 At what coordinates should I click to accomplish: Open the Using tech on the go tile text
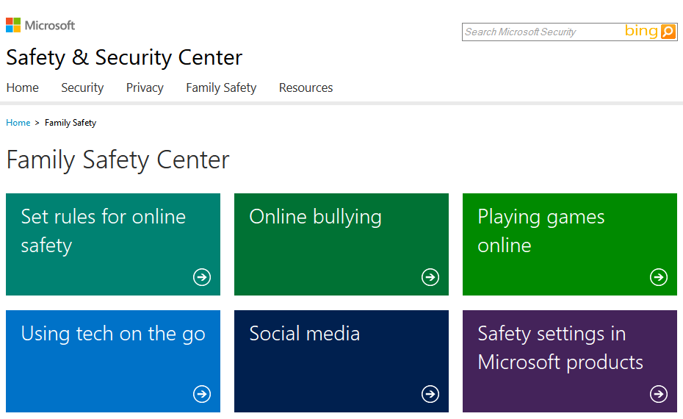pyautogui.click(x=113, y=334)
